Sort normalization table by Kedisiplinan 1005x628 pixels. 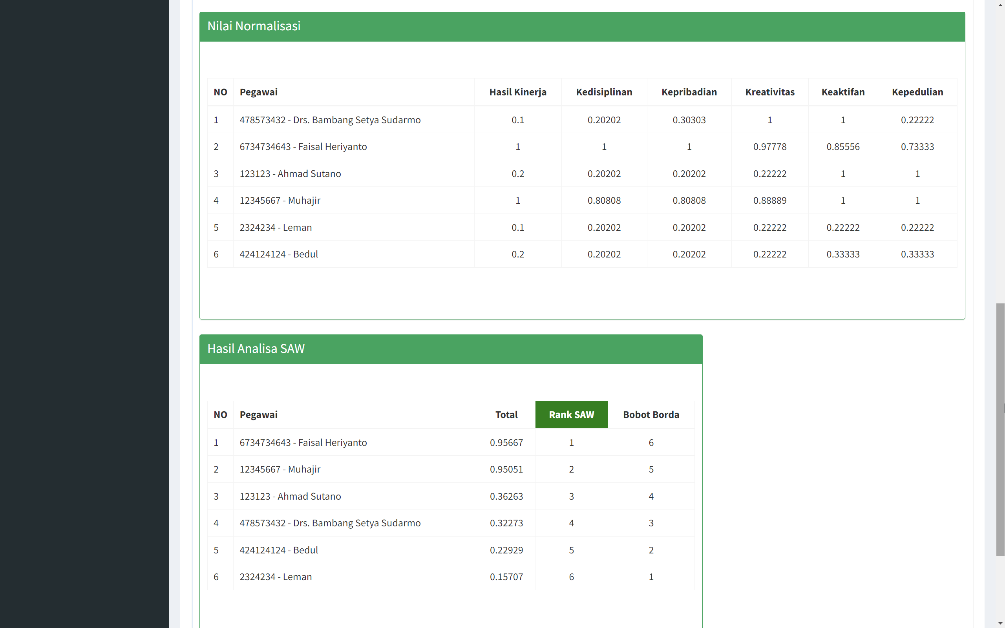pyautogui.click(x=603, y=92)
